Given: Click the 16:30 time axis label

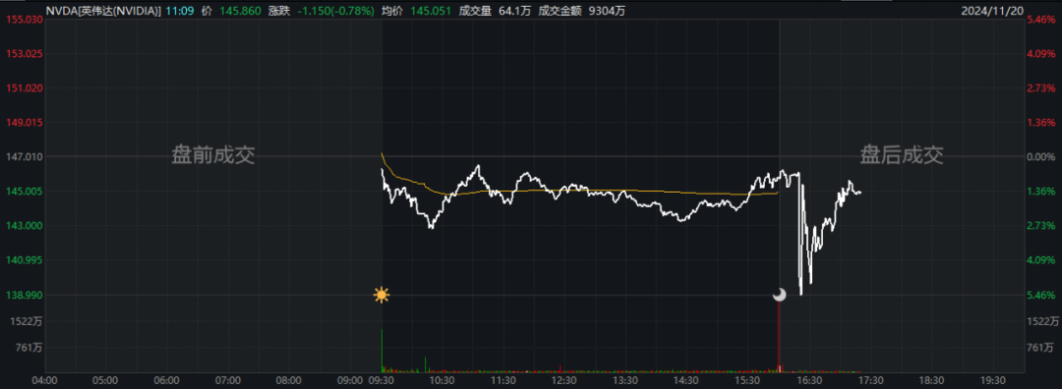Looking at the screenshot, I should (x=810, y=381).
